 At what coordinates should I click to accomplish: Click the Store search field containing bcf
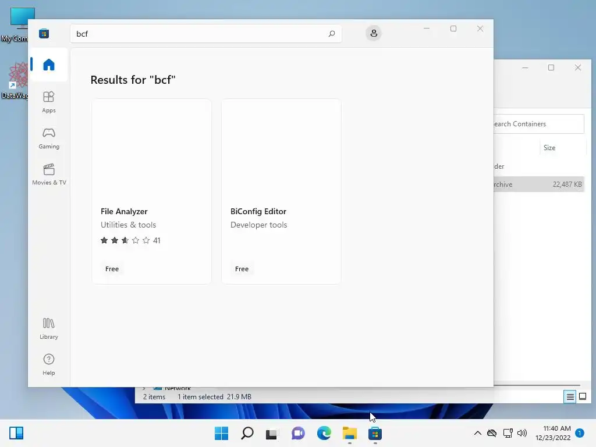(x=205, y=33)
